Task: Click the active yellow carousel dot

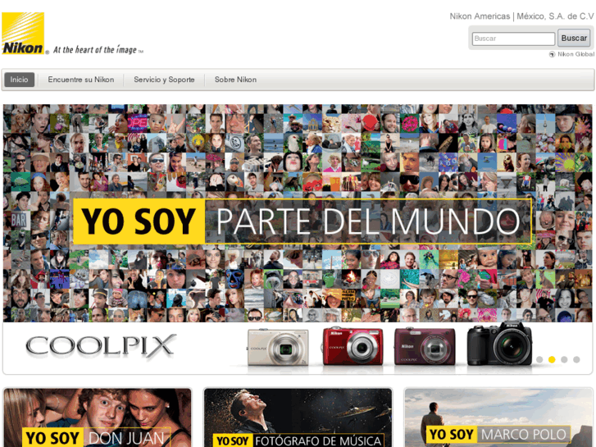Action: point(552,359)
